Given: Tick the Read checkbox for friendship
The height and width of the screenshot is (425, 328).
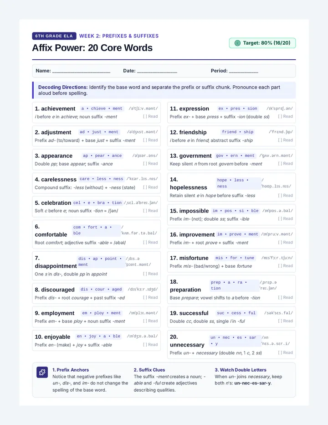Looking at the screenshot, I should click(x=286, y=140).
